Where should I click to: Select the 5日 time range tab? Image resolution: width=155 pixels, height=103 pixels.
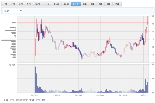click(29, 4)
